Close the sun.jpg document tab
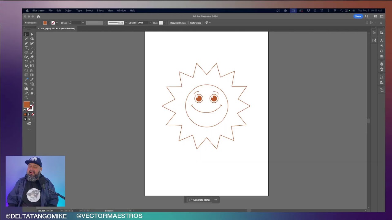The width and height of the screenshot is (392, 220). [x=38, y=28]
